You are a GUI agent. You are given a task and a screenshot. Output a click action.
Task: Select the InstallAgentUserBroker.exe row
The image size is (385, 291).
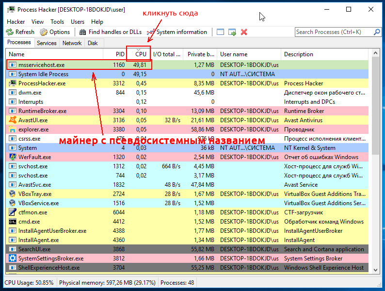[x=187, y=230]
